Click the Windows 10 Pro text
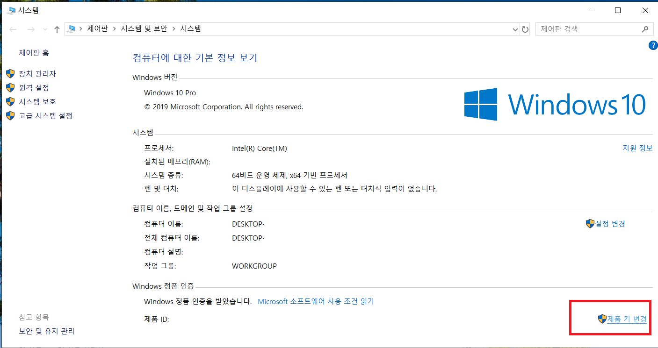Viewport: 658px width, 348px height. coord(170,93)
